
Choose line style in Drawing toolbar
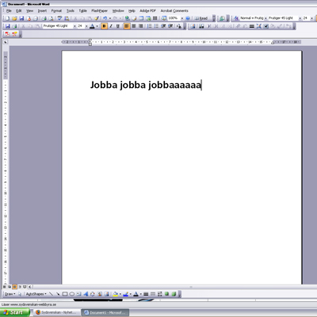tap(146, 294)
